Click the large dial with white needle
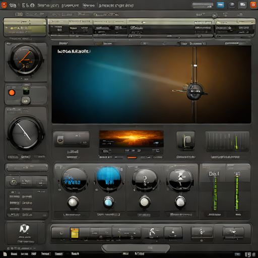This screenshot has width=258, height=258. [26, 133]
